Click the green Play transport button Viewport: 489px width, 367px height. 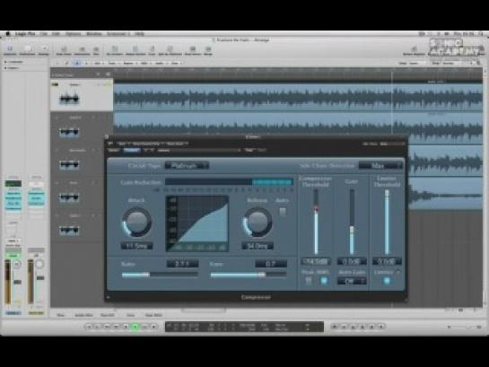pyautogui.click(x=135, y=327)
